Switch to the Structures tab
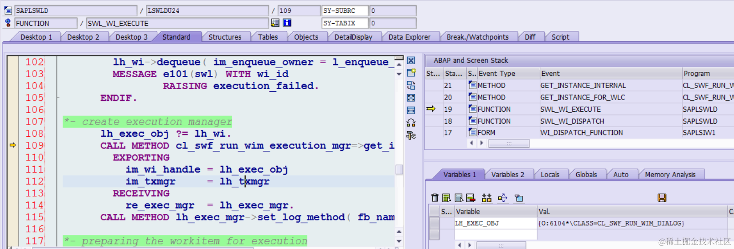 [225, 37]
